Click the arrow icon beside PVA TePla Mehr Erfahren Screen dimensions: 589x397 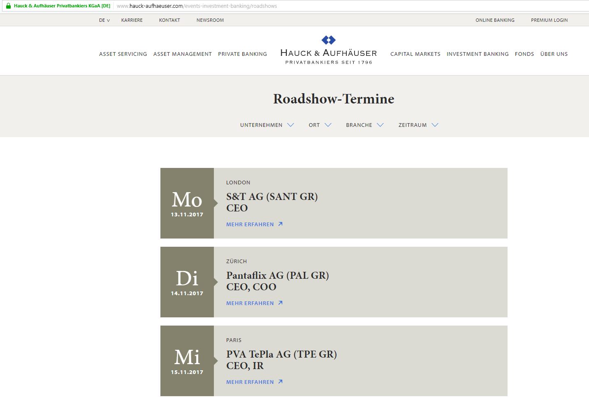tap(280, 382)
